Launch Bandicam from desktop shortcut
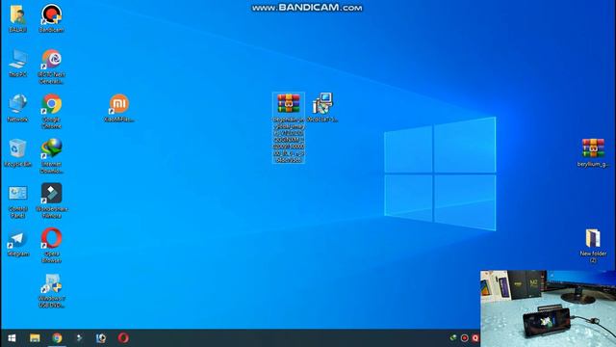Screen dimensions: 616x347 (51, 18)
